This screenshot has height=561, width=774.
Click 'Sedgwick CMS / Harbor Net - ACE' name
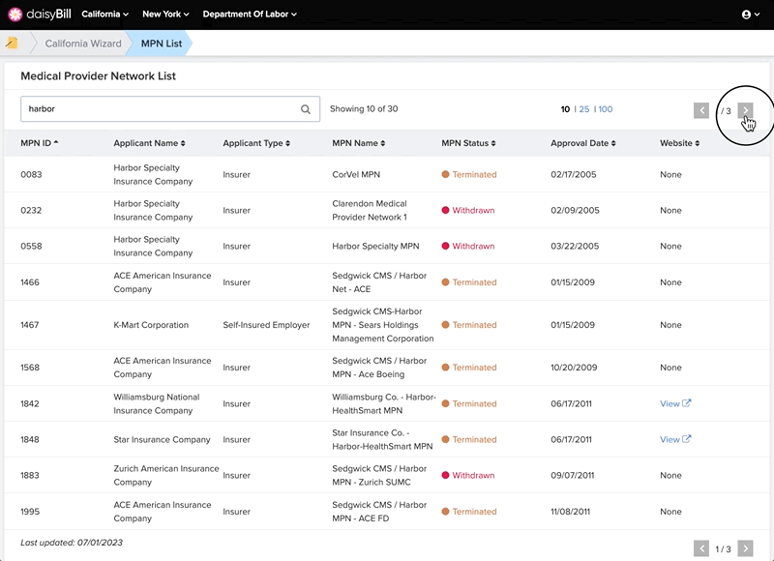coord(379,282)
